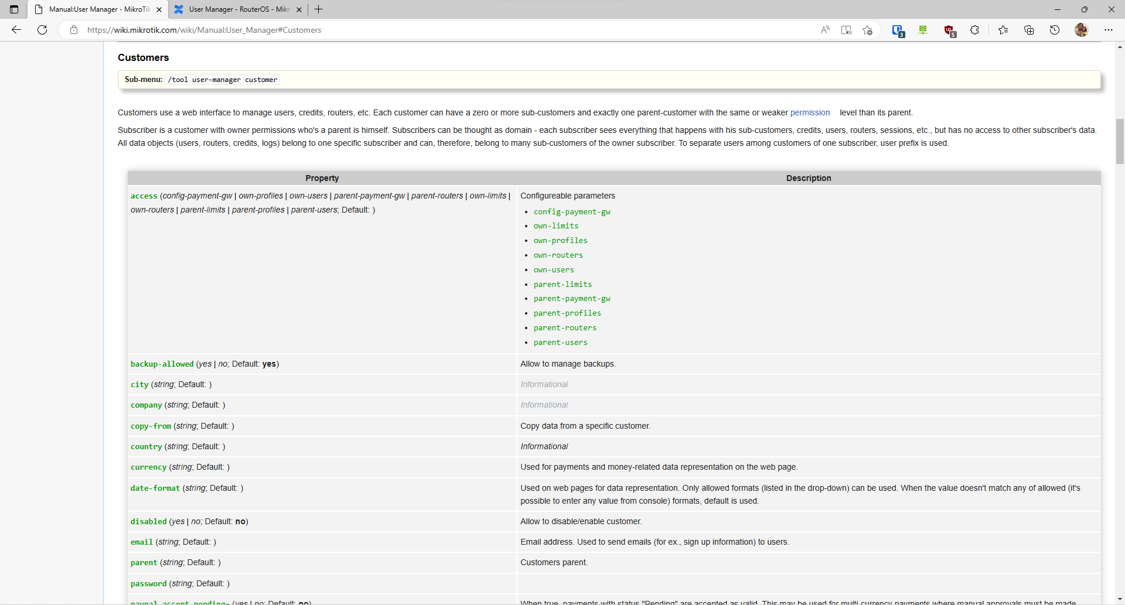
Task: View site information via the address bar lock
Action: click(x=73, y=30)
